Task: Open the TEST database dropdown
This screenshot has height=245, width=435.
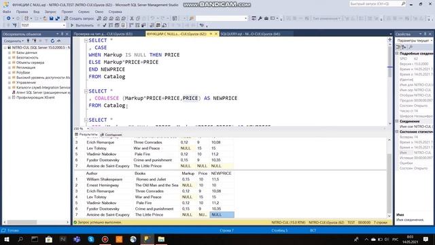Action: 64,25
